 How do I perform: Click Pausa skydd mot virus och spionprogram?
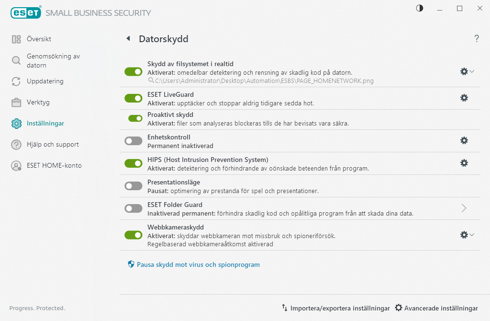198,264
